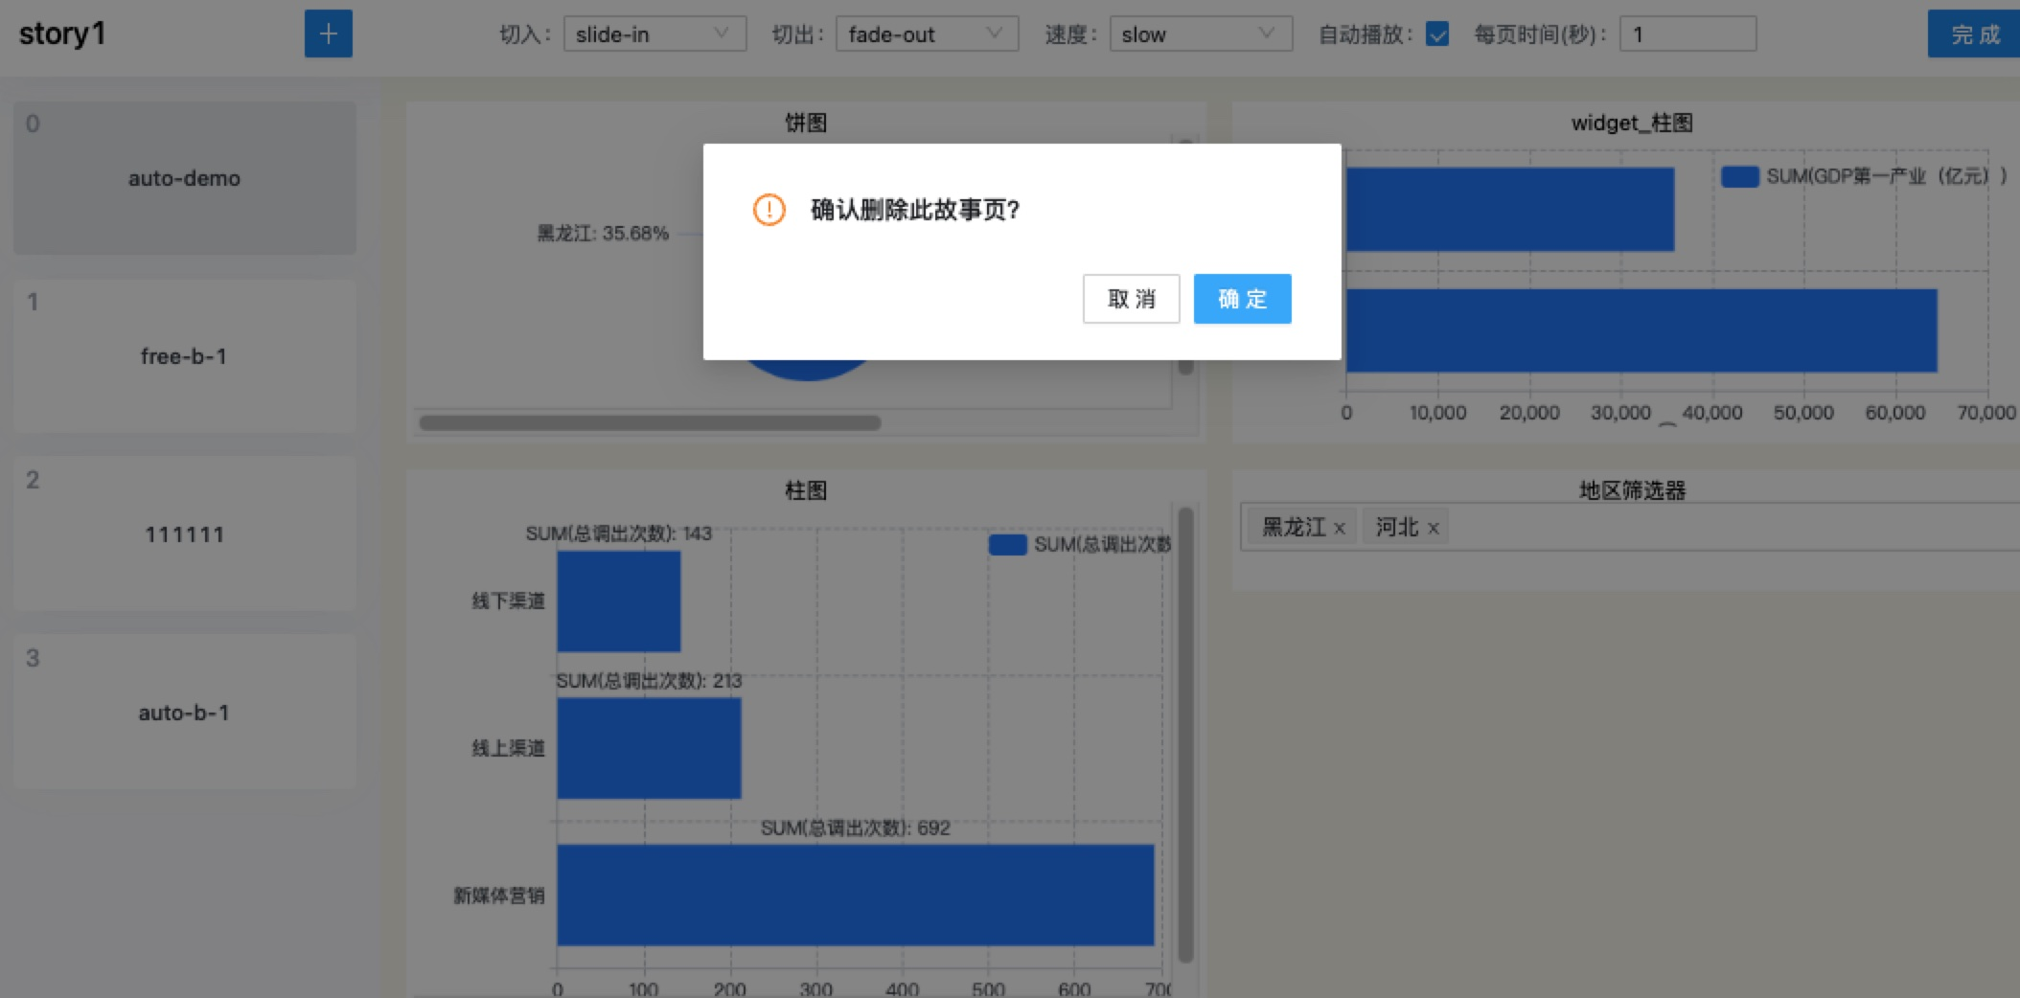Click the plus icon to add story page
The height and width of the screenshot is (998, 2020).
328,34
